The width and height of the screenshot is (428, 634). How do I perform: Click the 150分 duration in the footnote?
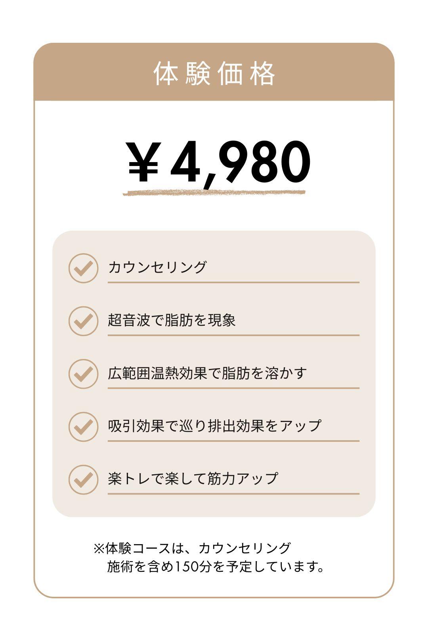pos(193,567)
